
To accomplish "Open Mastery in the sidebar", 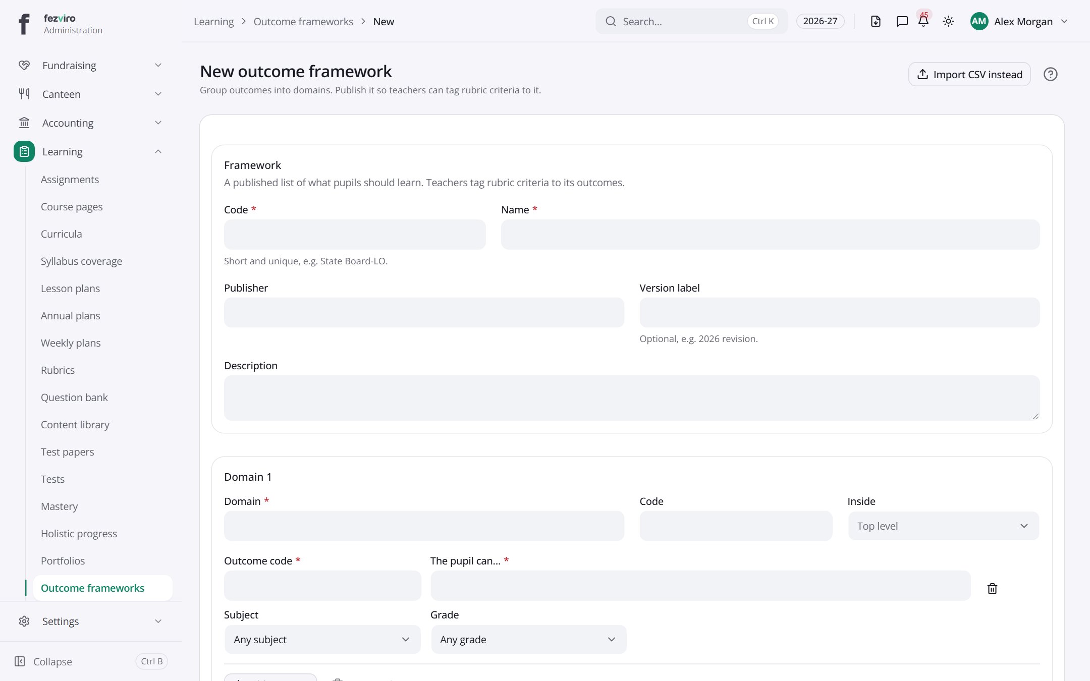I will click(x=59, y=506).
